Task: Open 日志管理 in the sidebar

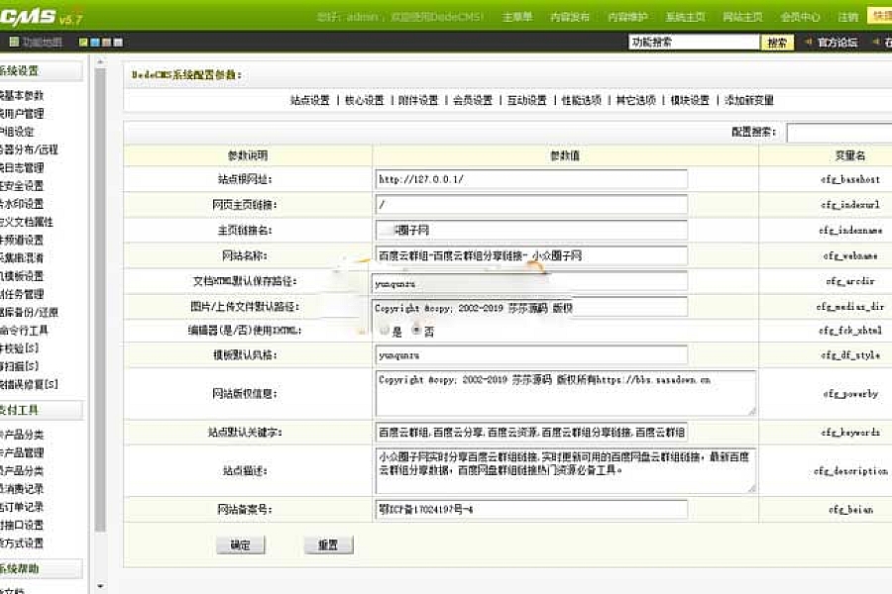Action: click(22, 167)
